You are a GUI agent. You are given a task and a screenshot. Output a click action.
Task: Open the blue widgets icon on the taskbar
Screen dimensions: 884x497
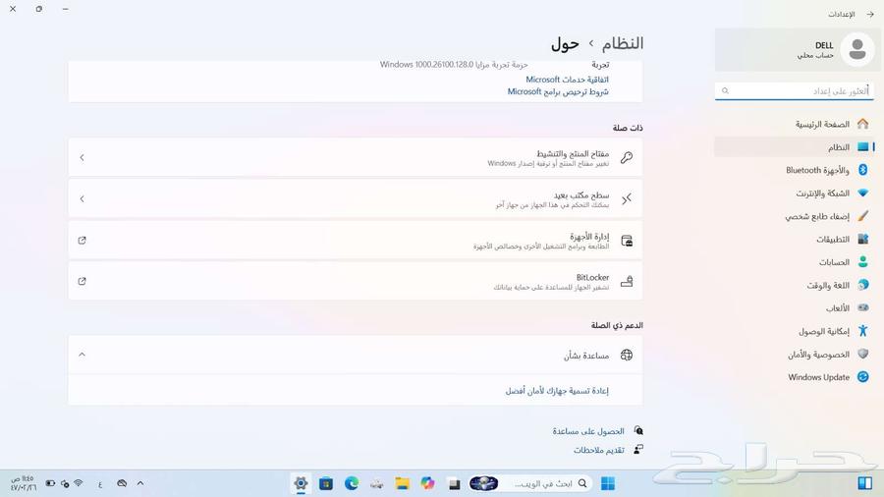click(x=864, y=483)
